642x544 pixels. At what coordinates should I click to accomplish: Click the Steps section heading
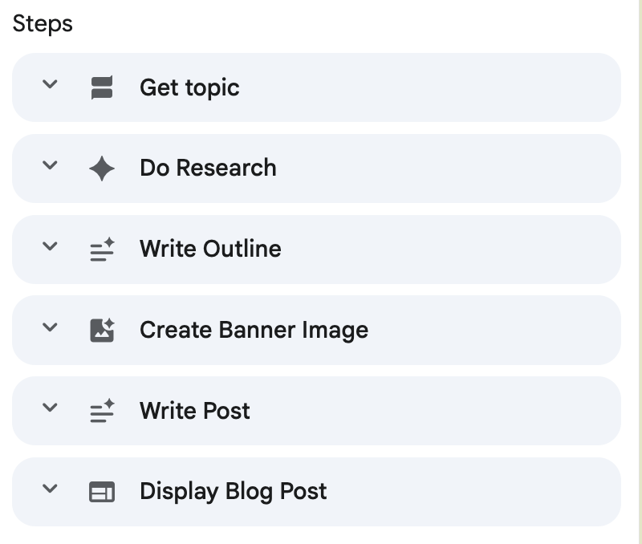pos(43,24)
